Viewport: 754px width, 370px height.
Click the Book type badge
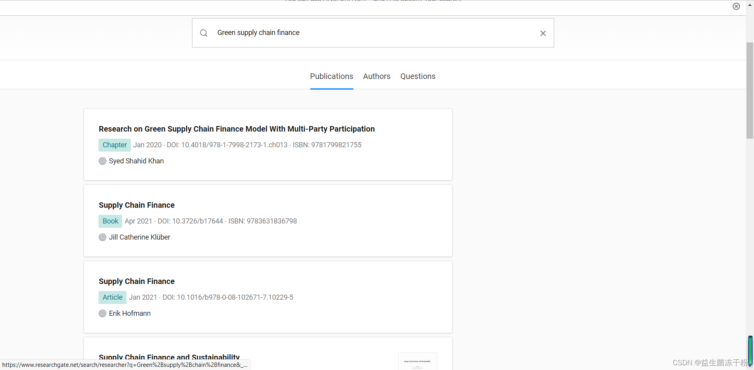(110, 221)
